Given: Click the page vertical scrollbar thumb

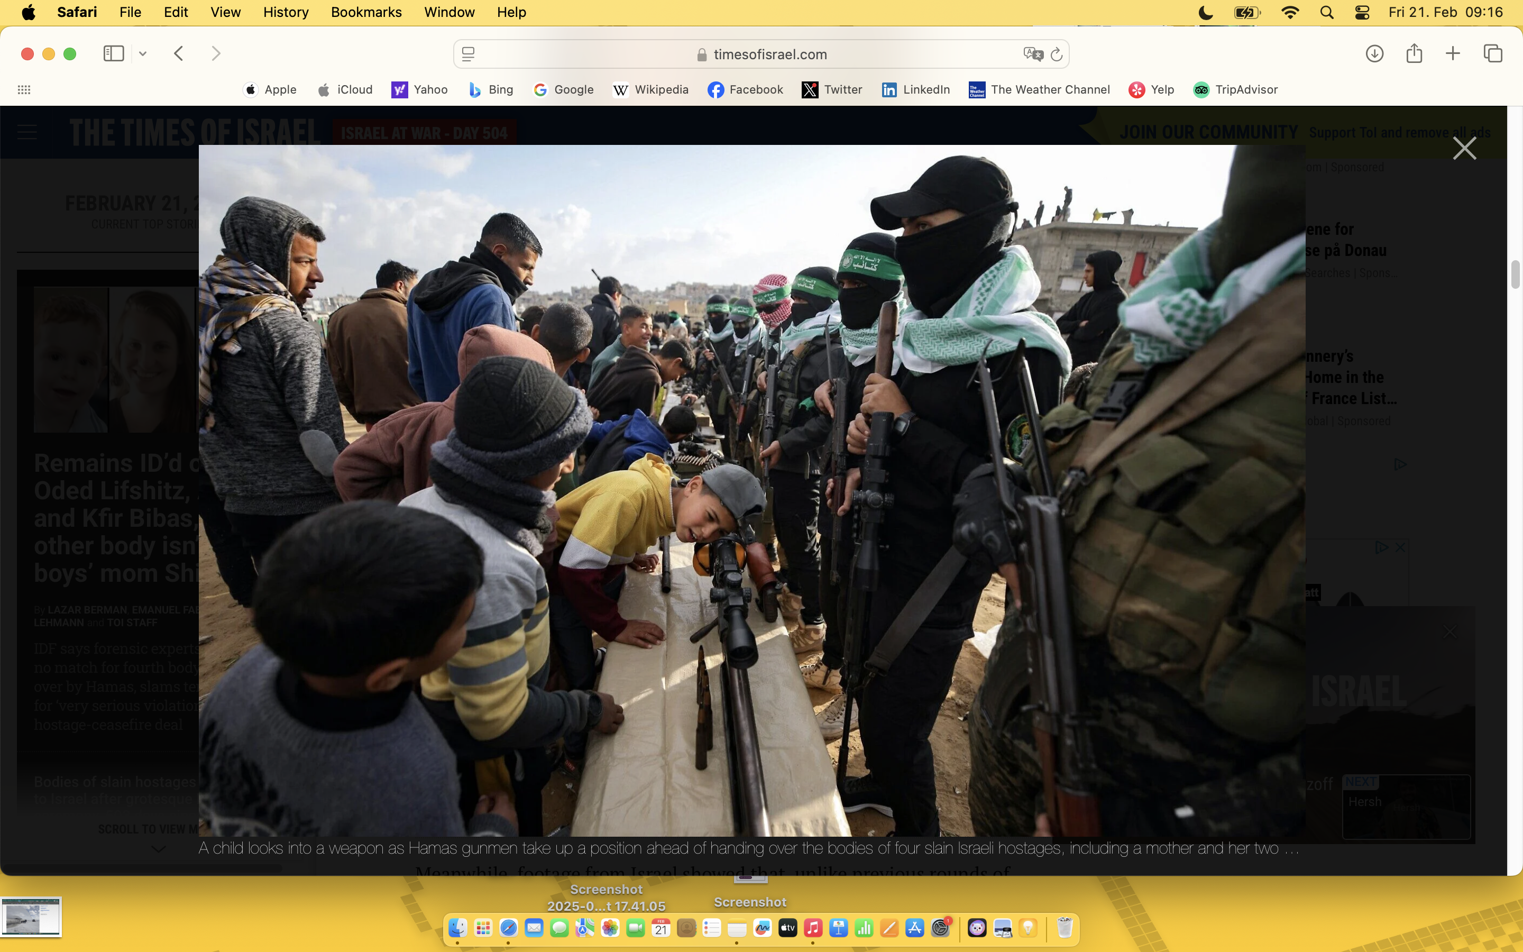Looking at the screenshot, I should pyautogui.click(x=1515, y=274).
